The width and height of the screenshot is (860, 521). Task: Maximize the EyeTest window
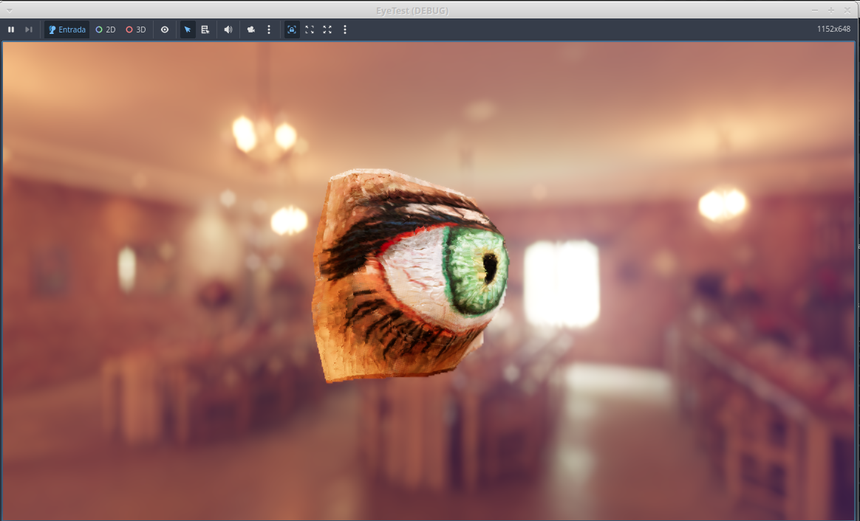click(831, 10)
